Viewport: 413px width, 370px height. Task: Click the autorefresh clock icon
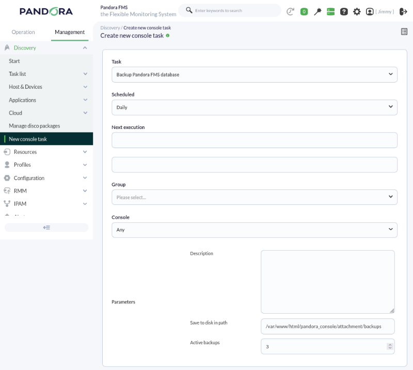pyautogui.click(x=290, y=11)
